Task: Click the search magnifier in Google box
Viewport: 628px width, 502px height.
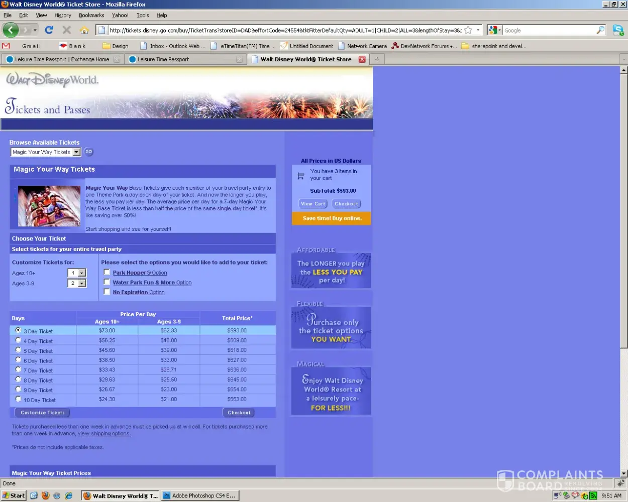Action: click(x=600, y=30)
